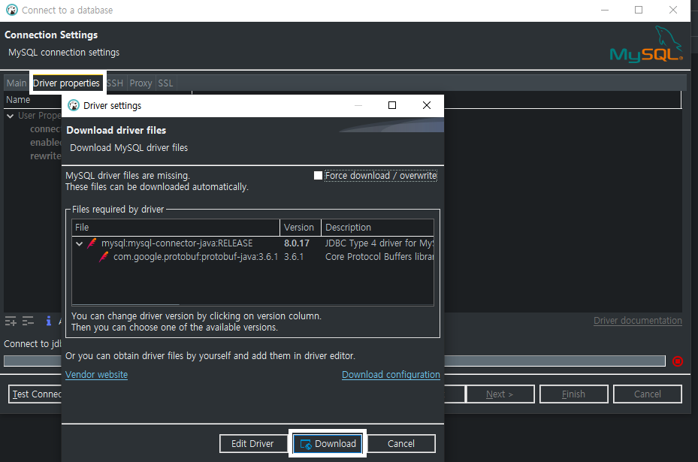Click the connection progress bar
Screen dimensions: 698x462
coord(554,361)
